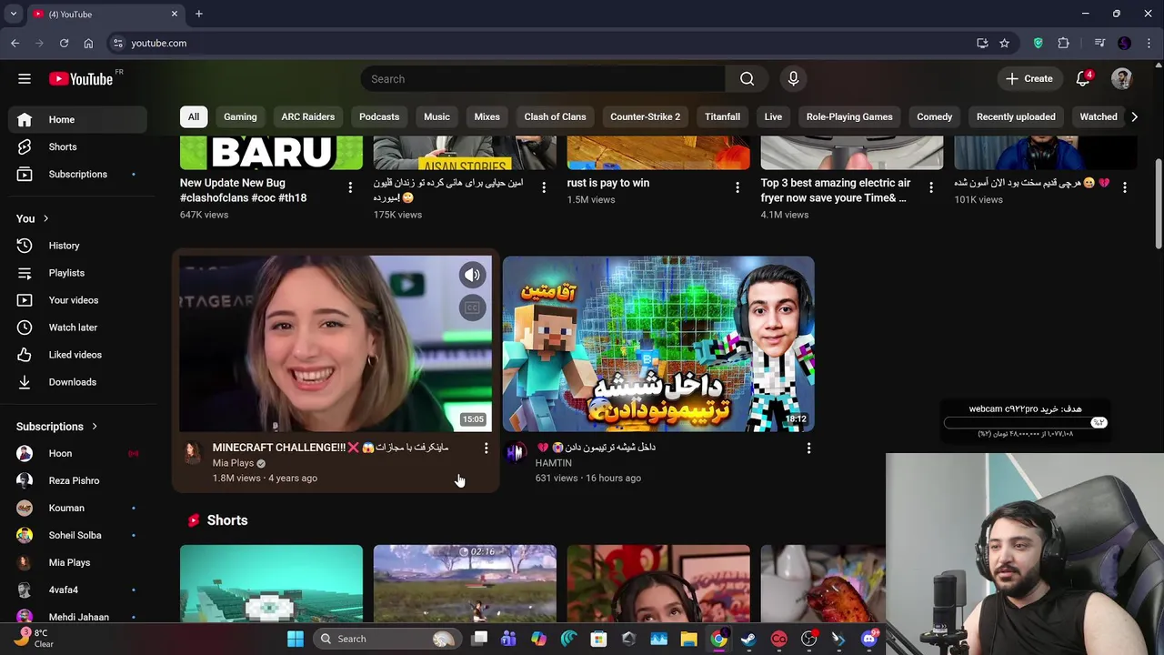
Task: Select the Recently uploaded chip
Action: click(1016, 116)
